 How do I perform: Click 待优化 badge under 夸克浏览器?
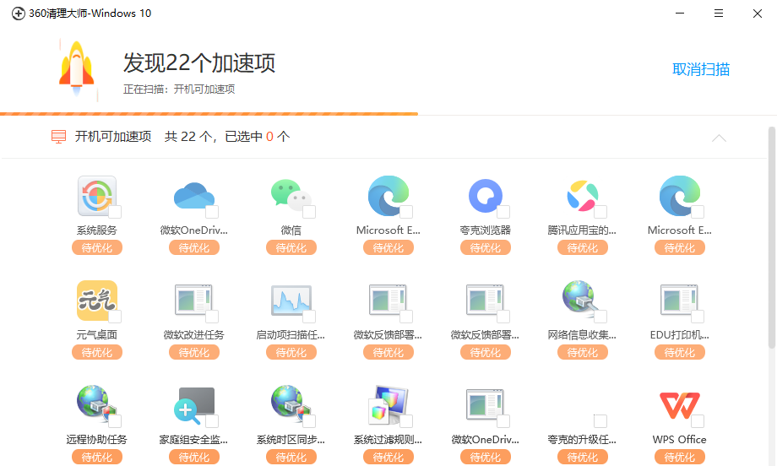[x=485, y=247]
